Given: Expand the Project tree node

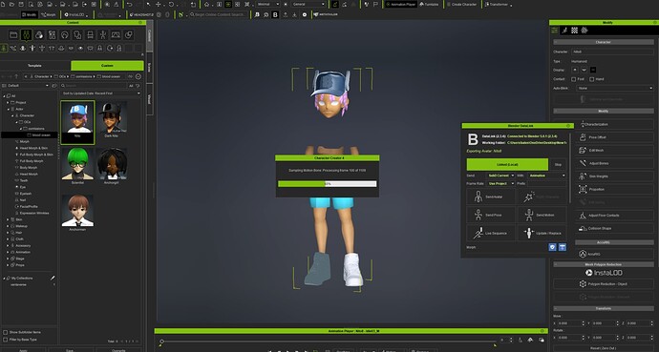Looking at the screenshot, I should click(8, 102).
